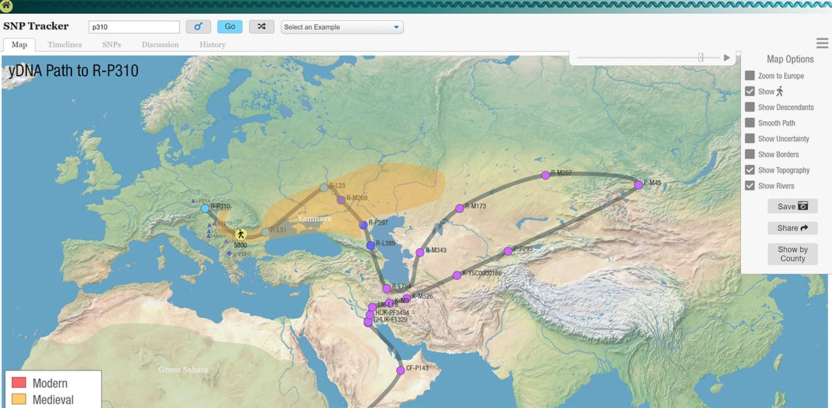
Task: Open the hamburger menu icon
Action: 822,44
